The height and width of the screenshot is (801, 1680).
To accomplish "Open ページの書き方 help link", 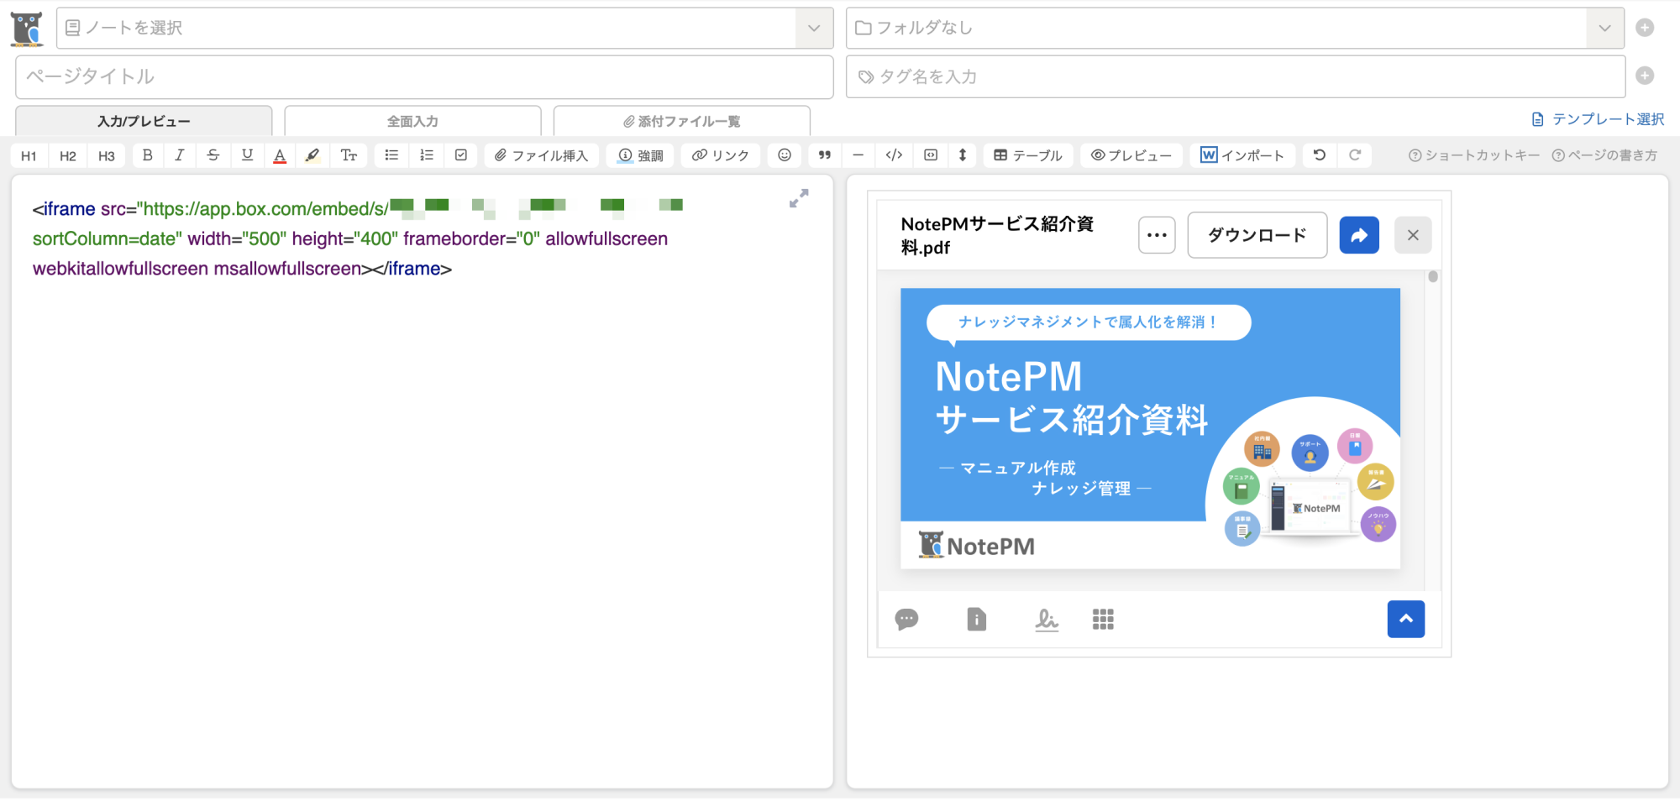I will [x=1604, y=156].
